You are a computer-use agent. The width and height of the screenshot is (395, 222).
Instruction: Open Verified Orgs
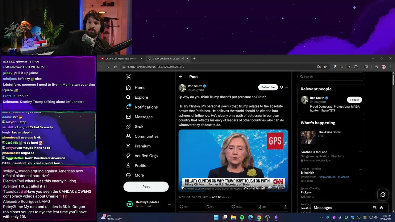tap(142, 156)
